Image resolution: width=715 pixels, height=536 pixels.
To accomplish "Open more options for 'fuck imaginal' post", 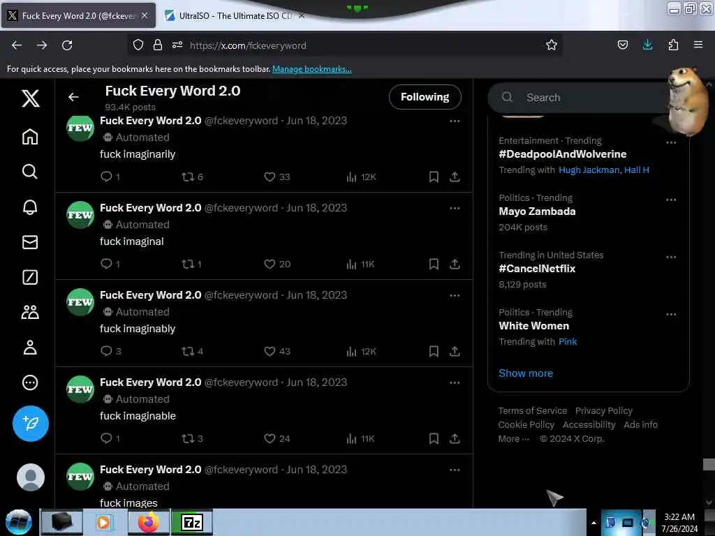I will point(455,208).
